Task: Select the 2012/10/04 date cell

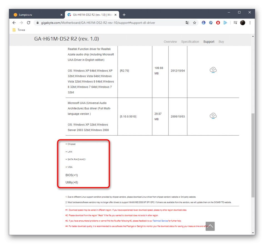Action: [178, 71]
